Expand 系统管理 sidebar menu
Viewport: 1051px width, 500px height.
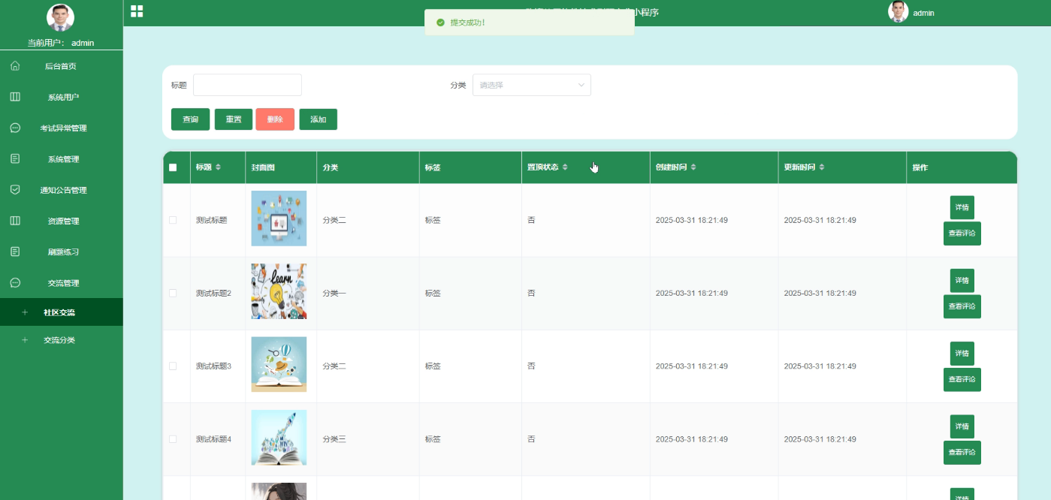point(62,159)
